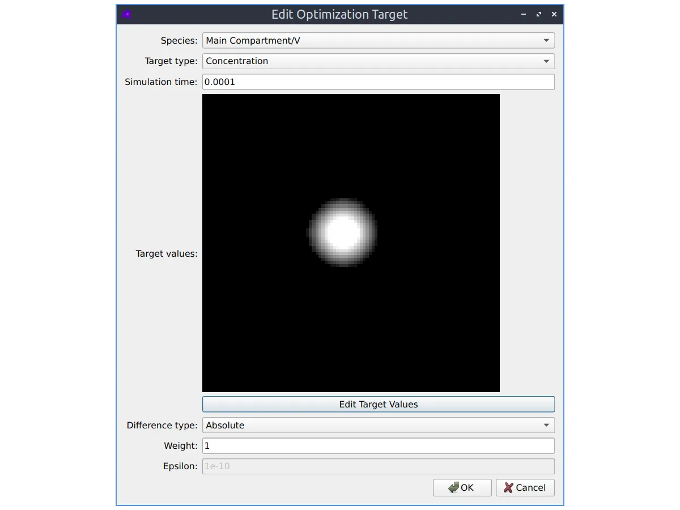
Task: Click the Simulation time label
Action: click(x=161, y=82)
